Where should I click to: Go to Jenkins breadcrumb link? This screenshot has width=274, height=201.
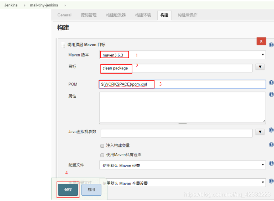click(x=11, y=5)
